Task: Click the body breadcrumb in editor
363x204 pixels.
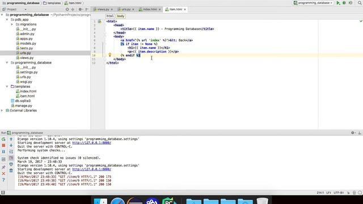Action: point(121,16)
